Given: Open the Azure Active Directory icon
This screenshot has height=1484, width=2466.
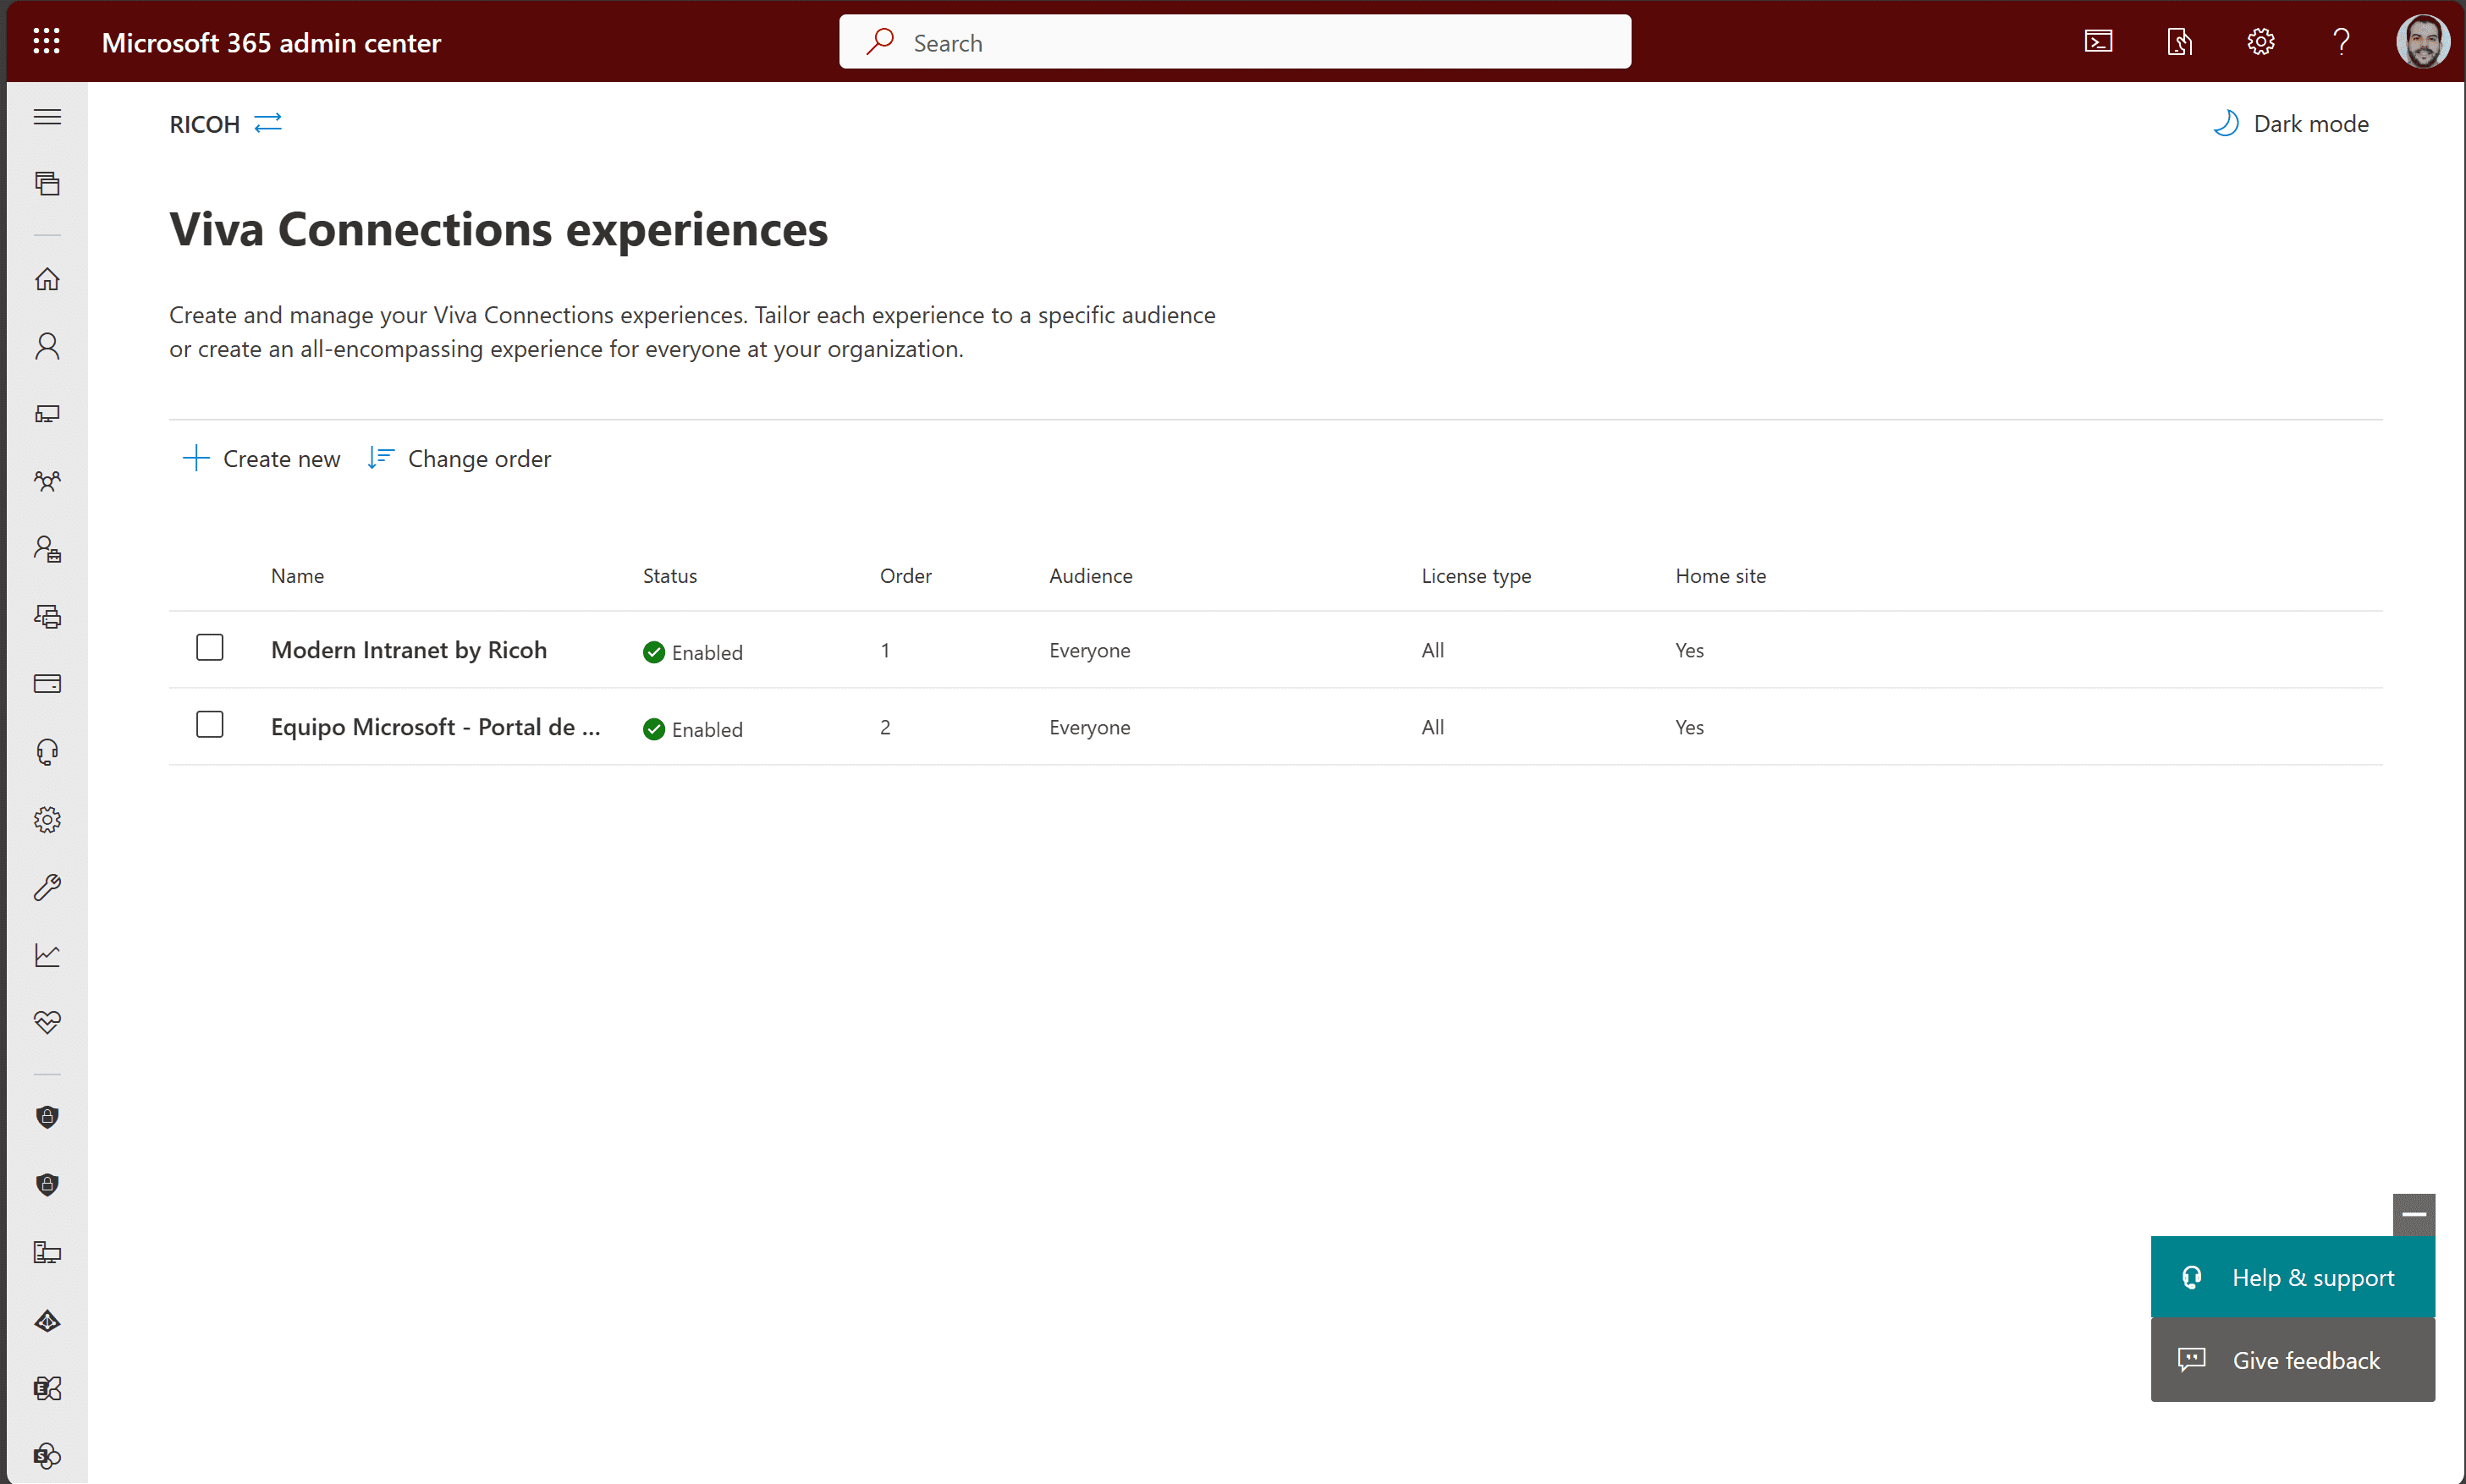Looking at the screenshot, I should click(47, 1321).
